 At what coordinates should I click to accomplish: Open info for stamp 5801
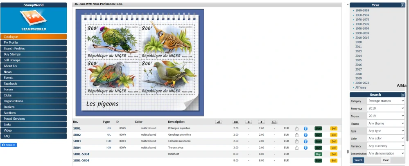pos(305,128)
